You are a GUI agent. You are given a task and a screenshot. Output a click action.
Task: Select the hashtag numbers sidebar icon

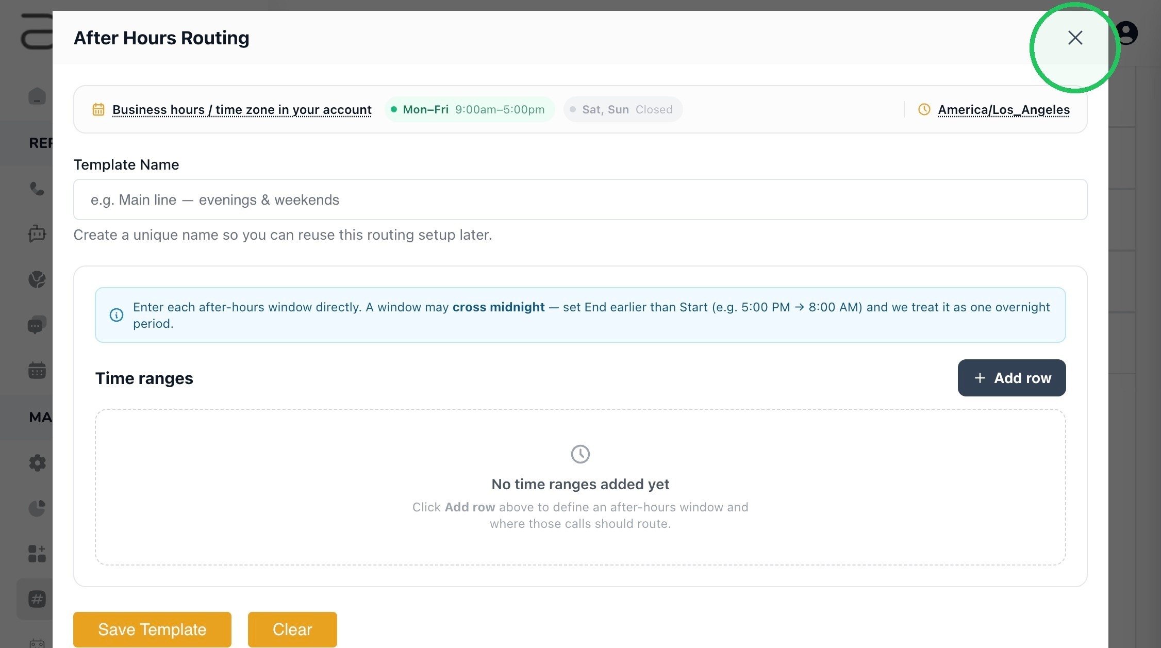tap(37, 599)
